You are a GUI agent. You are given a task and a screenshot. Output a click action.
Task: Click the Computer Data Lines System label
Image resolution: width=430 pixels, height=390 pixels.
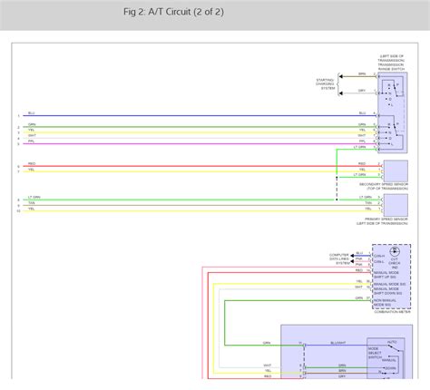(339, 259)
